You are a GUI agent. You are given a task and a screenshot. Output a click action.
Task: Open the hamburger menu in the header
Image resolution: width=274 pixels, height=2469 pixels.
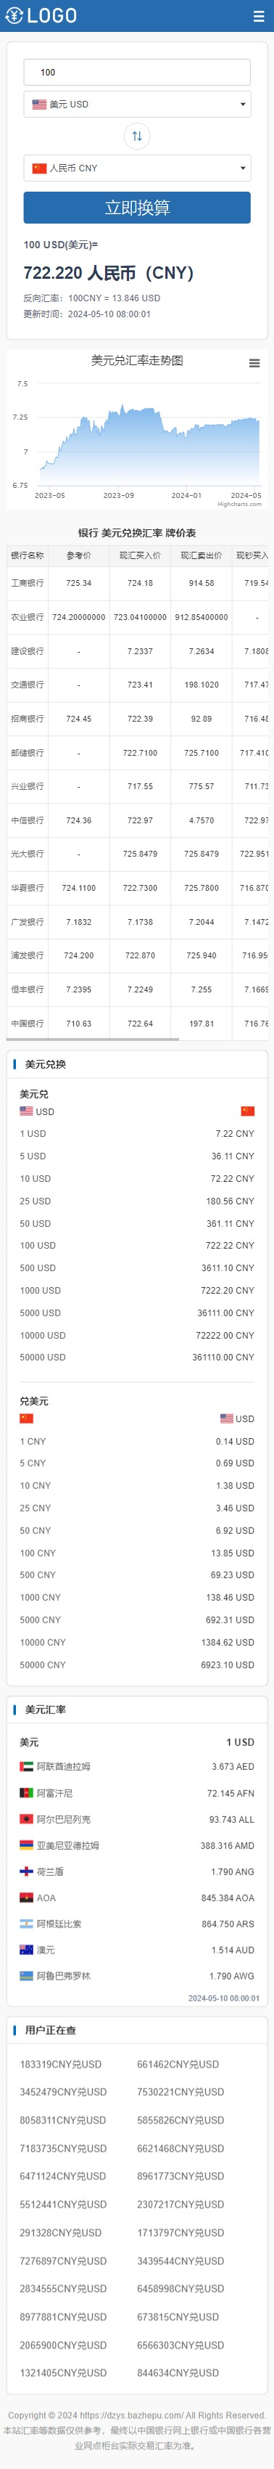(258, 16)
